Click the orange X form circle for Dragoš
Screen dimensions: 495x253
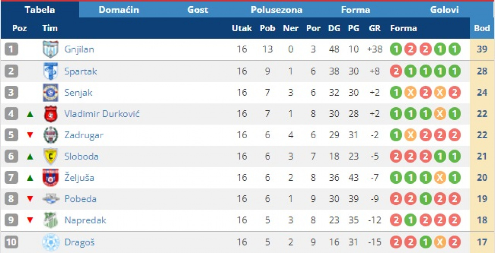[x=440, y=243]
